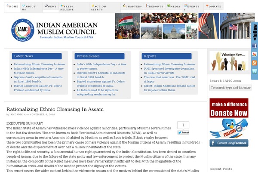This screenshot has width=258, height=172.
Task: Click the EXECUTIVE SUMMARY heading
Action: coord(25,123)
